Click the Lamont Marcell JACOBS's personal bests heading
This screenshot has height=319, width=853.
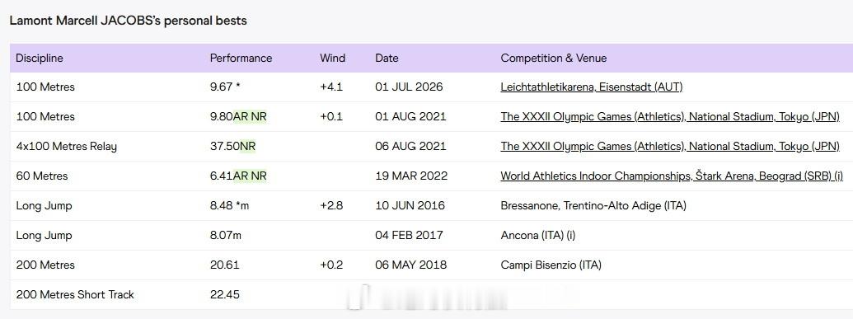point(129,21)
